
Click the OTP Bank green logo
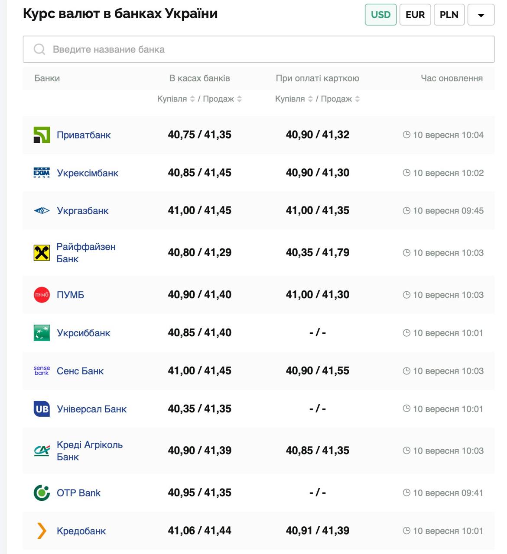[42, 493]
